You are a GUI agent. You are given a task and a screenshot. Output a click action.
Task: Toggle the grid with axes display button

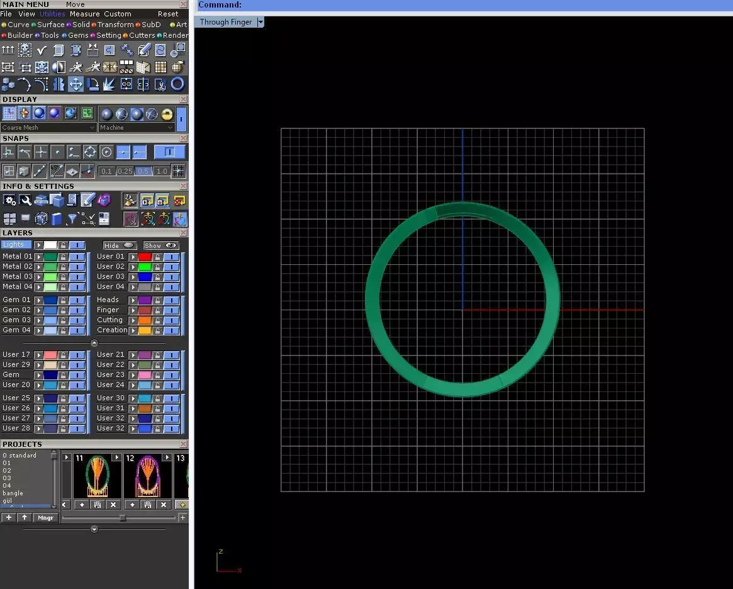(x=9, y=113)
